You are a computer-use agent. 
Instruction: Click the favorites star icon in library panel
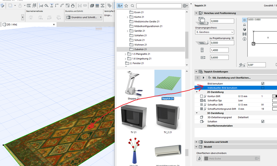point(126,6)
